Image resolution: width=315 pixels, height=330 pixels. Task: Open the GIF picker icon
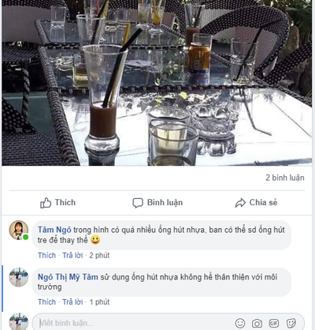click(x=274, y=323)
